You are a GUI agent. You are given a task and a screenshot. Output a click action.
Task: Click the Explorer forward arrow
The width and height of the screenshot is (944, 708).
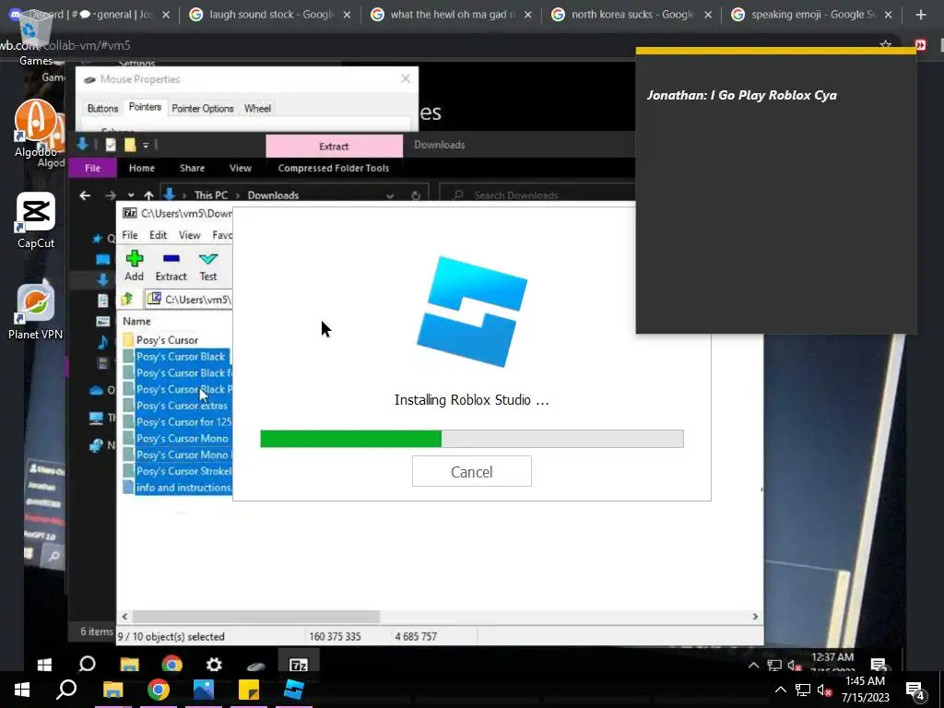coord(111,195)
